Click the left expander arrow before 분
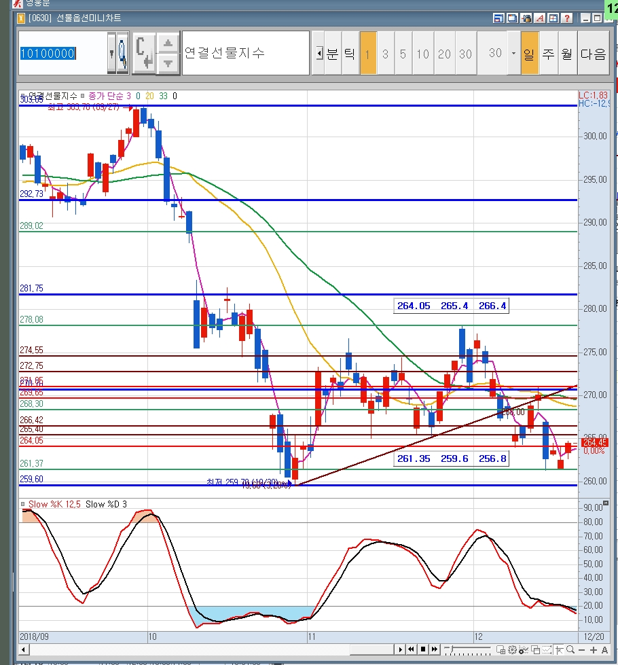This screenshot has height=665, width=618. click(x=318, y=53)
